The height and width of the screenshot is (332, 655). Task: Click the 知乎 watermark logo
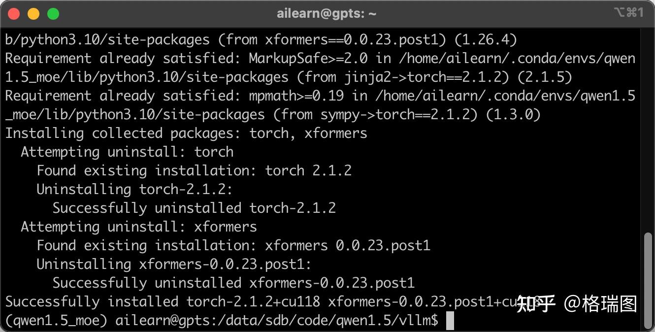(x=536, y=303)
